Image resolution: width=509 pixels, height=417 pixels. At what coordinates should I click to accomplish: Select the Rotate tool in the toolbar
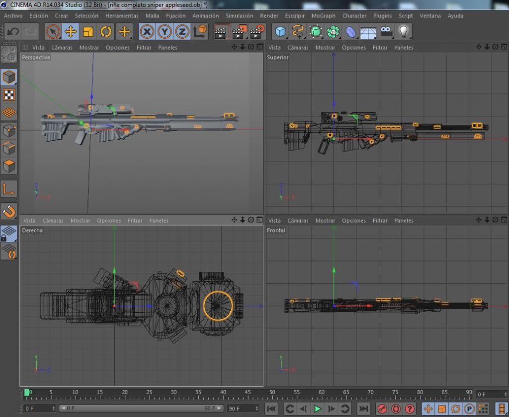(x=106, y=32)
